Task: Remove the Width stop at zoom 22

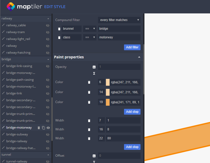Action: tap(89, 139)
